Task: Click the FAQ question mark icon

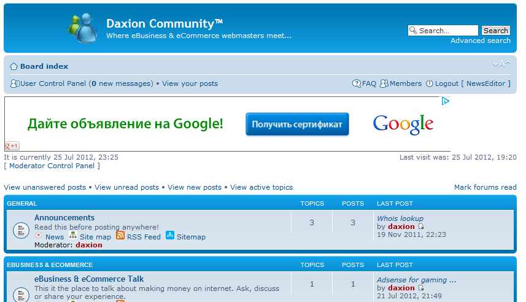Action: pos(356,83)
